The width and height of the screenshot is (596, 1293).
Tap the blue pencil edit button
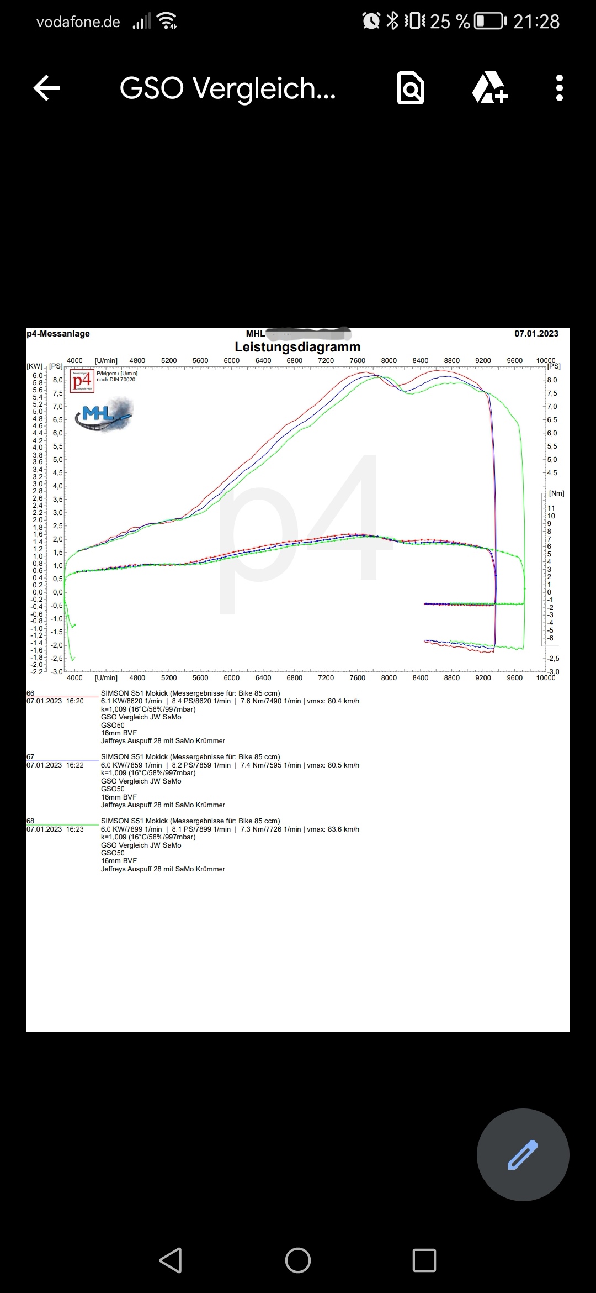523,1154
